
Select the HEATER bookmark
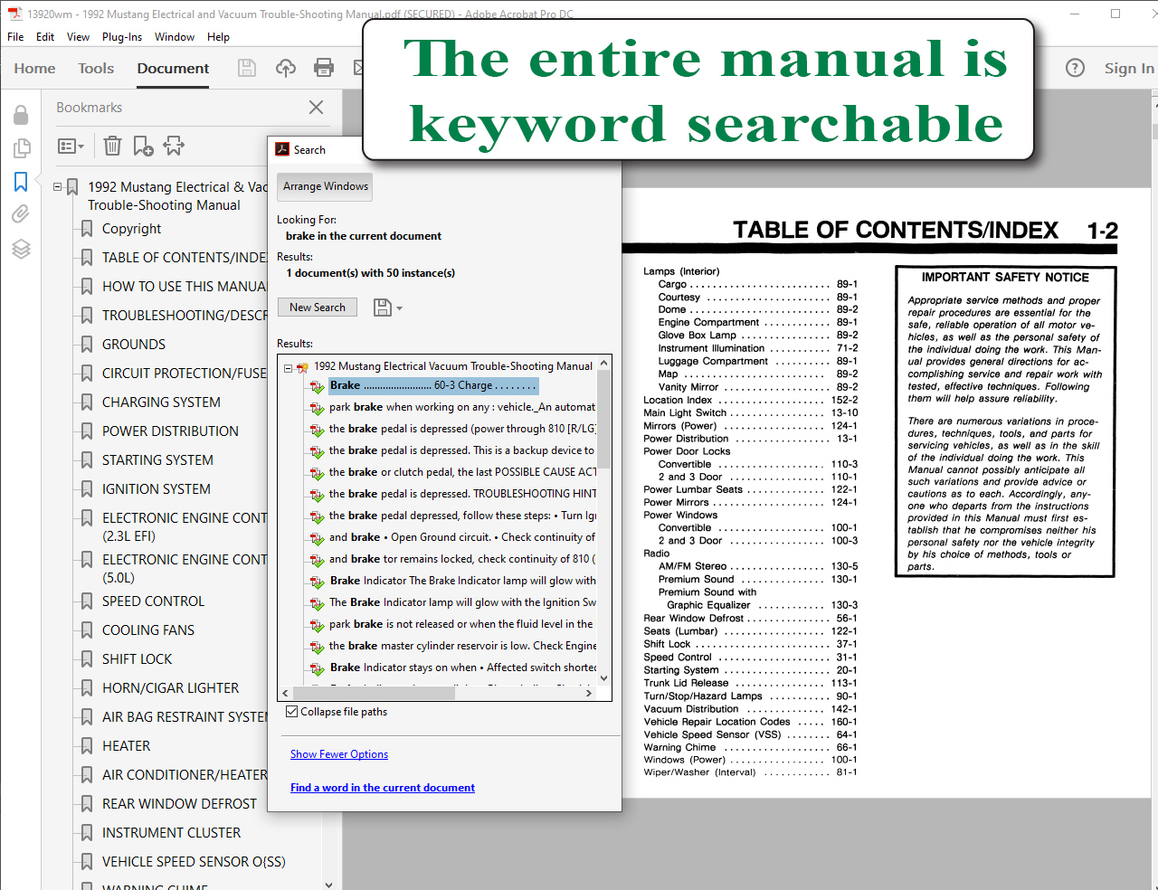point(126,746)
